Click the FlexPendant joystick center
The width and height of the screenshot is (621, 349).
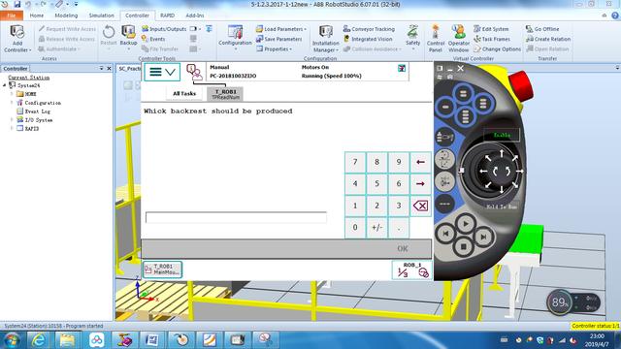point(501,171)
